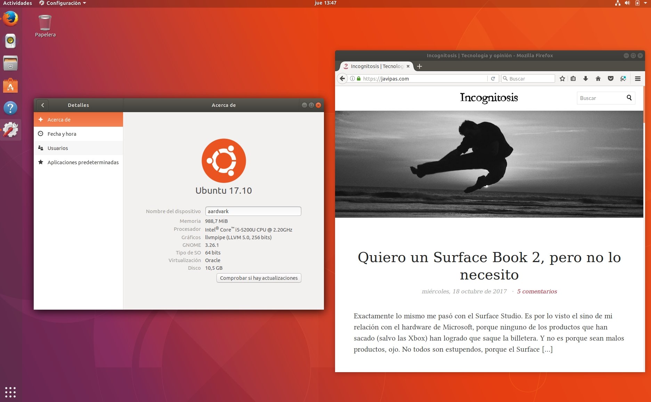Screen dimensions: 651x402
Task: Open Firefox downloads arrow icon
Action: coord(586,79)
